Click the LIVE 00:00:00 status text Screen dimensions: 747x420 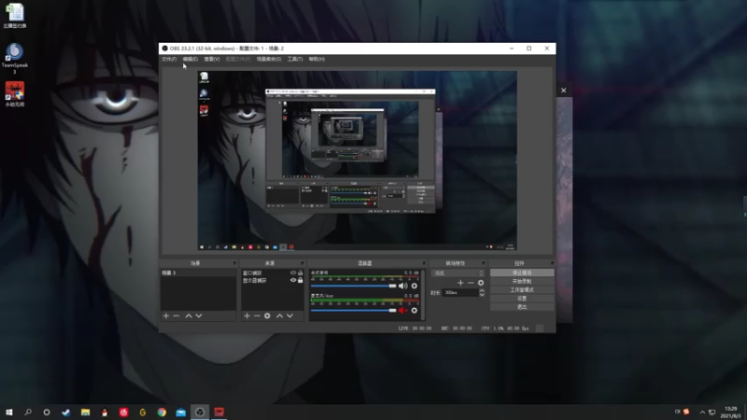point(415,329)
